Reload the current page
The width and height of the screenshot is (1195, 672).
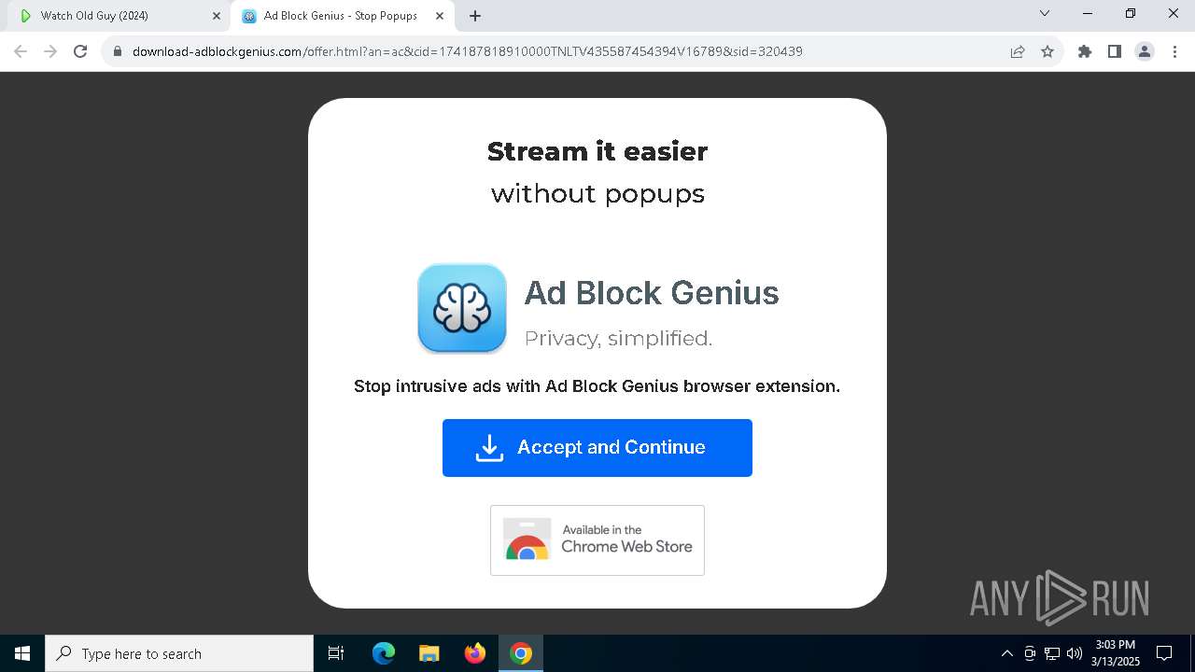coord(80,51)
